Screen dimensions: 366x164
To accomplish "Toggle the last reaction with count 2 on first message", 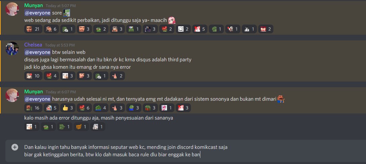I will (266, 29).
